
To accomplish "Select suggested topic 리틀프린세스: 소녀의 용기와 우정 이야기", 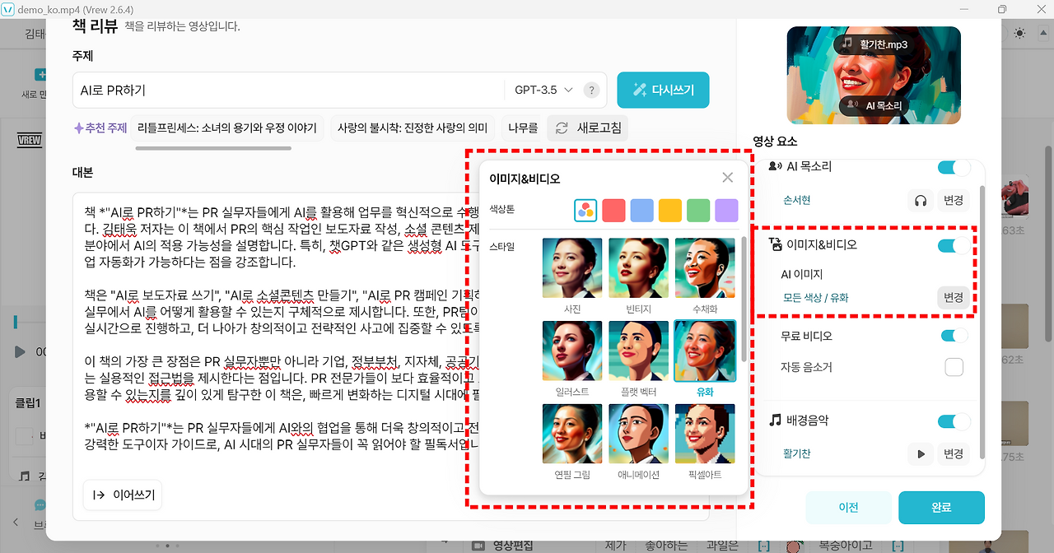I will (227, 128).
